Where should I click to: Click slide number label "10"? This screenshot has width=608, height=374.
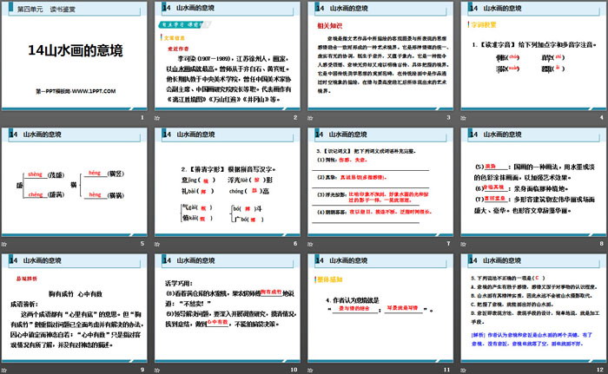click(x=294, y=370)
